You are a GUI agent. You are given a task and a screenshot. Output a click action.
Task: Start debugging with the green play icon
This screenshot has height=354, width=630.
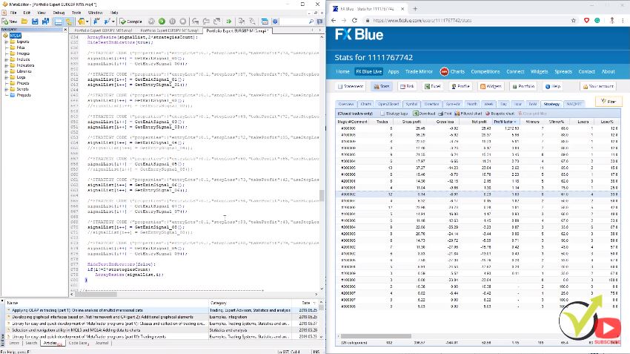pyautogui.click(x=162, y=22)
